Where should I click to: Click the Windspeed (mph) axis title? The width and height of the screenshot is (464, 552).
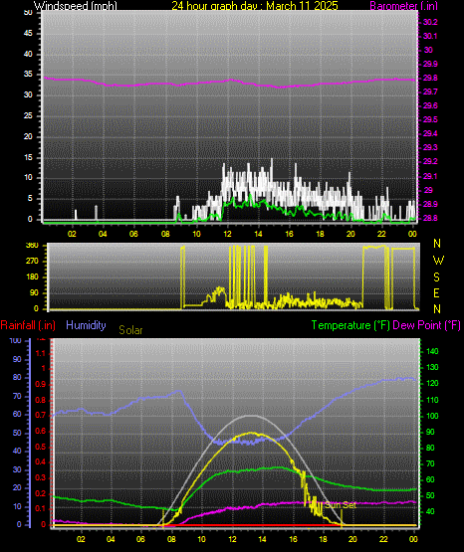[x=76, y=6]
